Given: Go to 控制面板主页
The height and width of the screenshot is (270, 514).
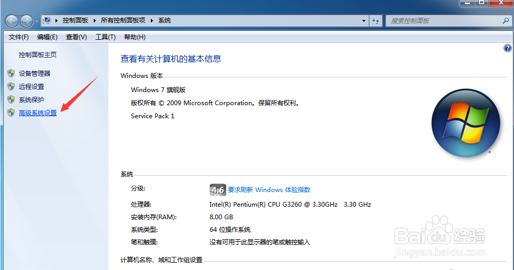Looking at the screenshot, I should 38,54.
